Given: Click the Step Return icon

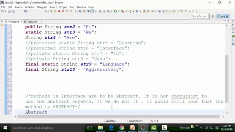Looking at the screenshot, I should [x=75, y=11].
